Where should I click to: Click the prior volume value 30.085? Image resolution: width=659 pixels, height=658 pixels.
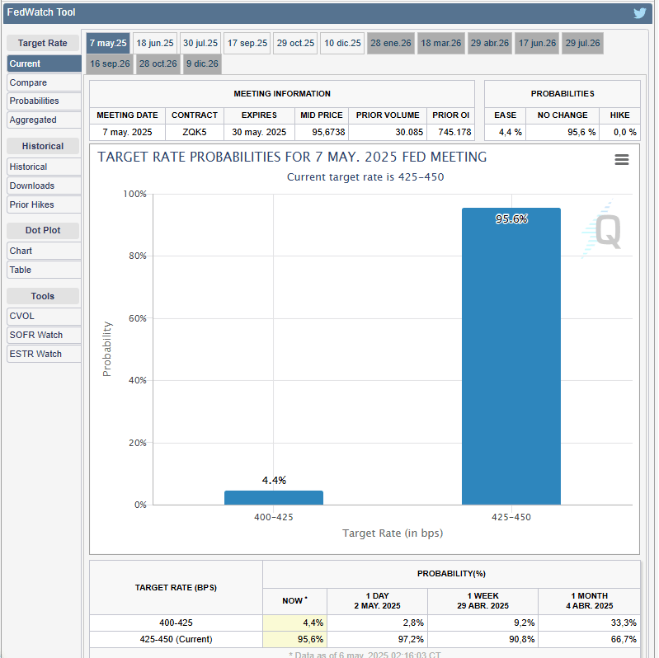click(388, 132)
